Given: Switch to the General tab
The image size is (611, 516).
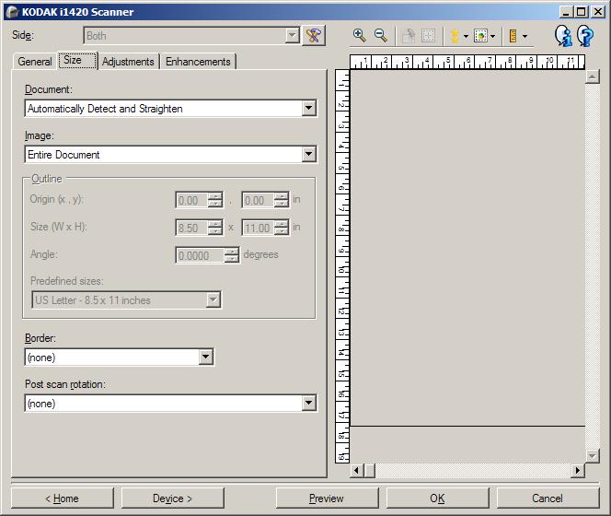Looking at the screenshot, I should (x=35, y=62).
